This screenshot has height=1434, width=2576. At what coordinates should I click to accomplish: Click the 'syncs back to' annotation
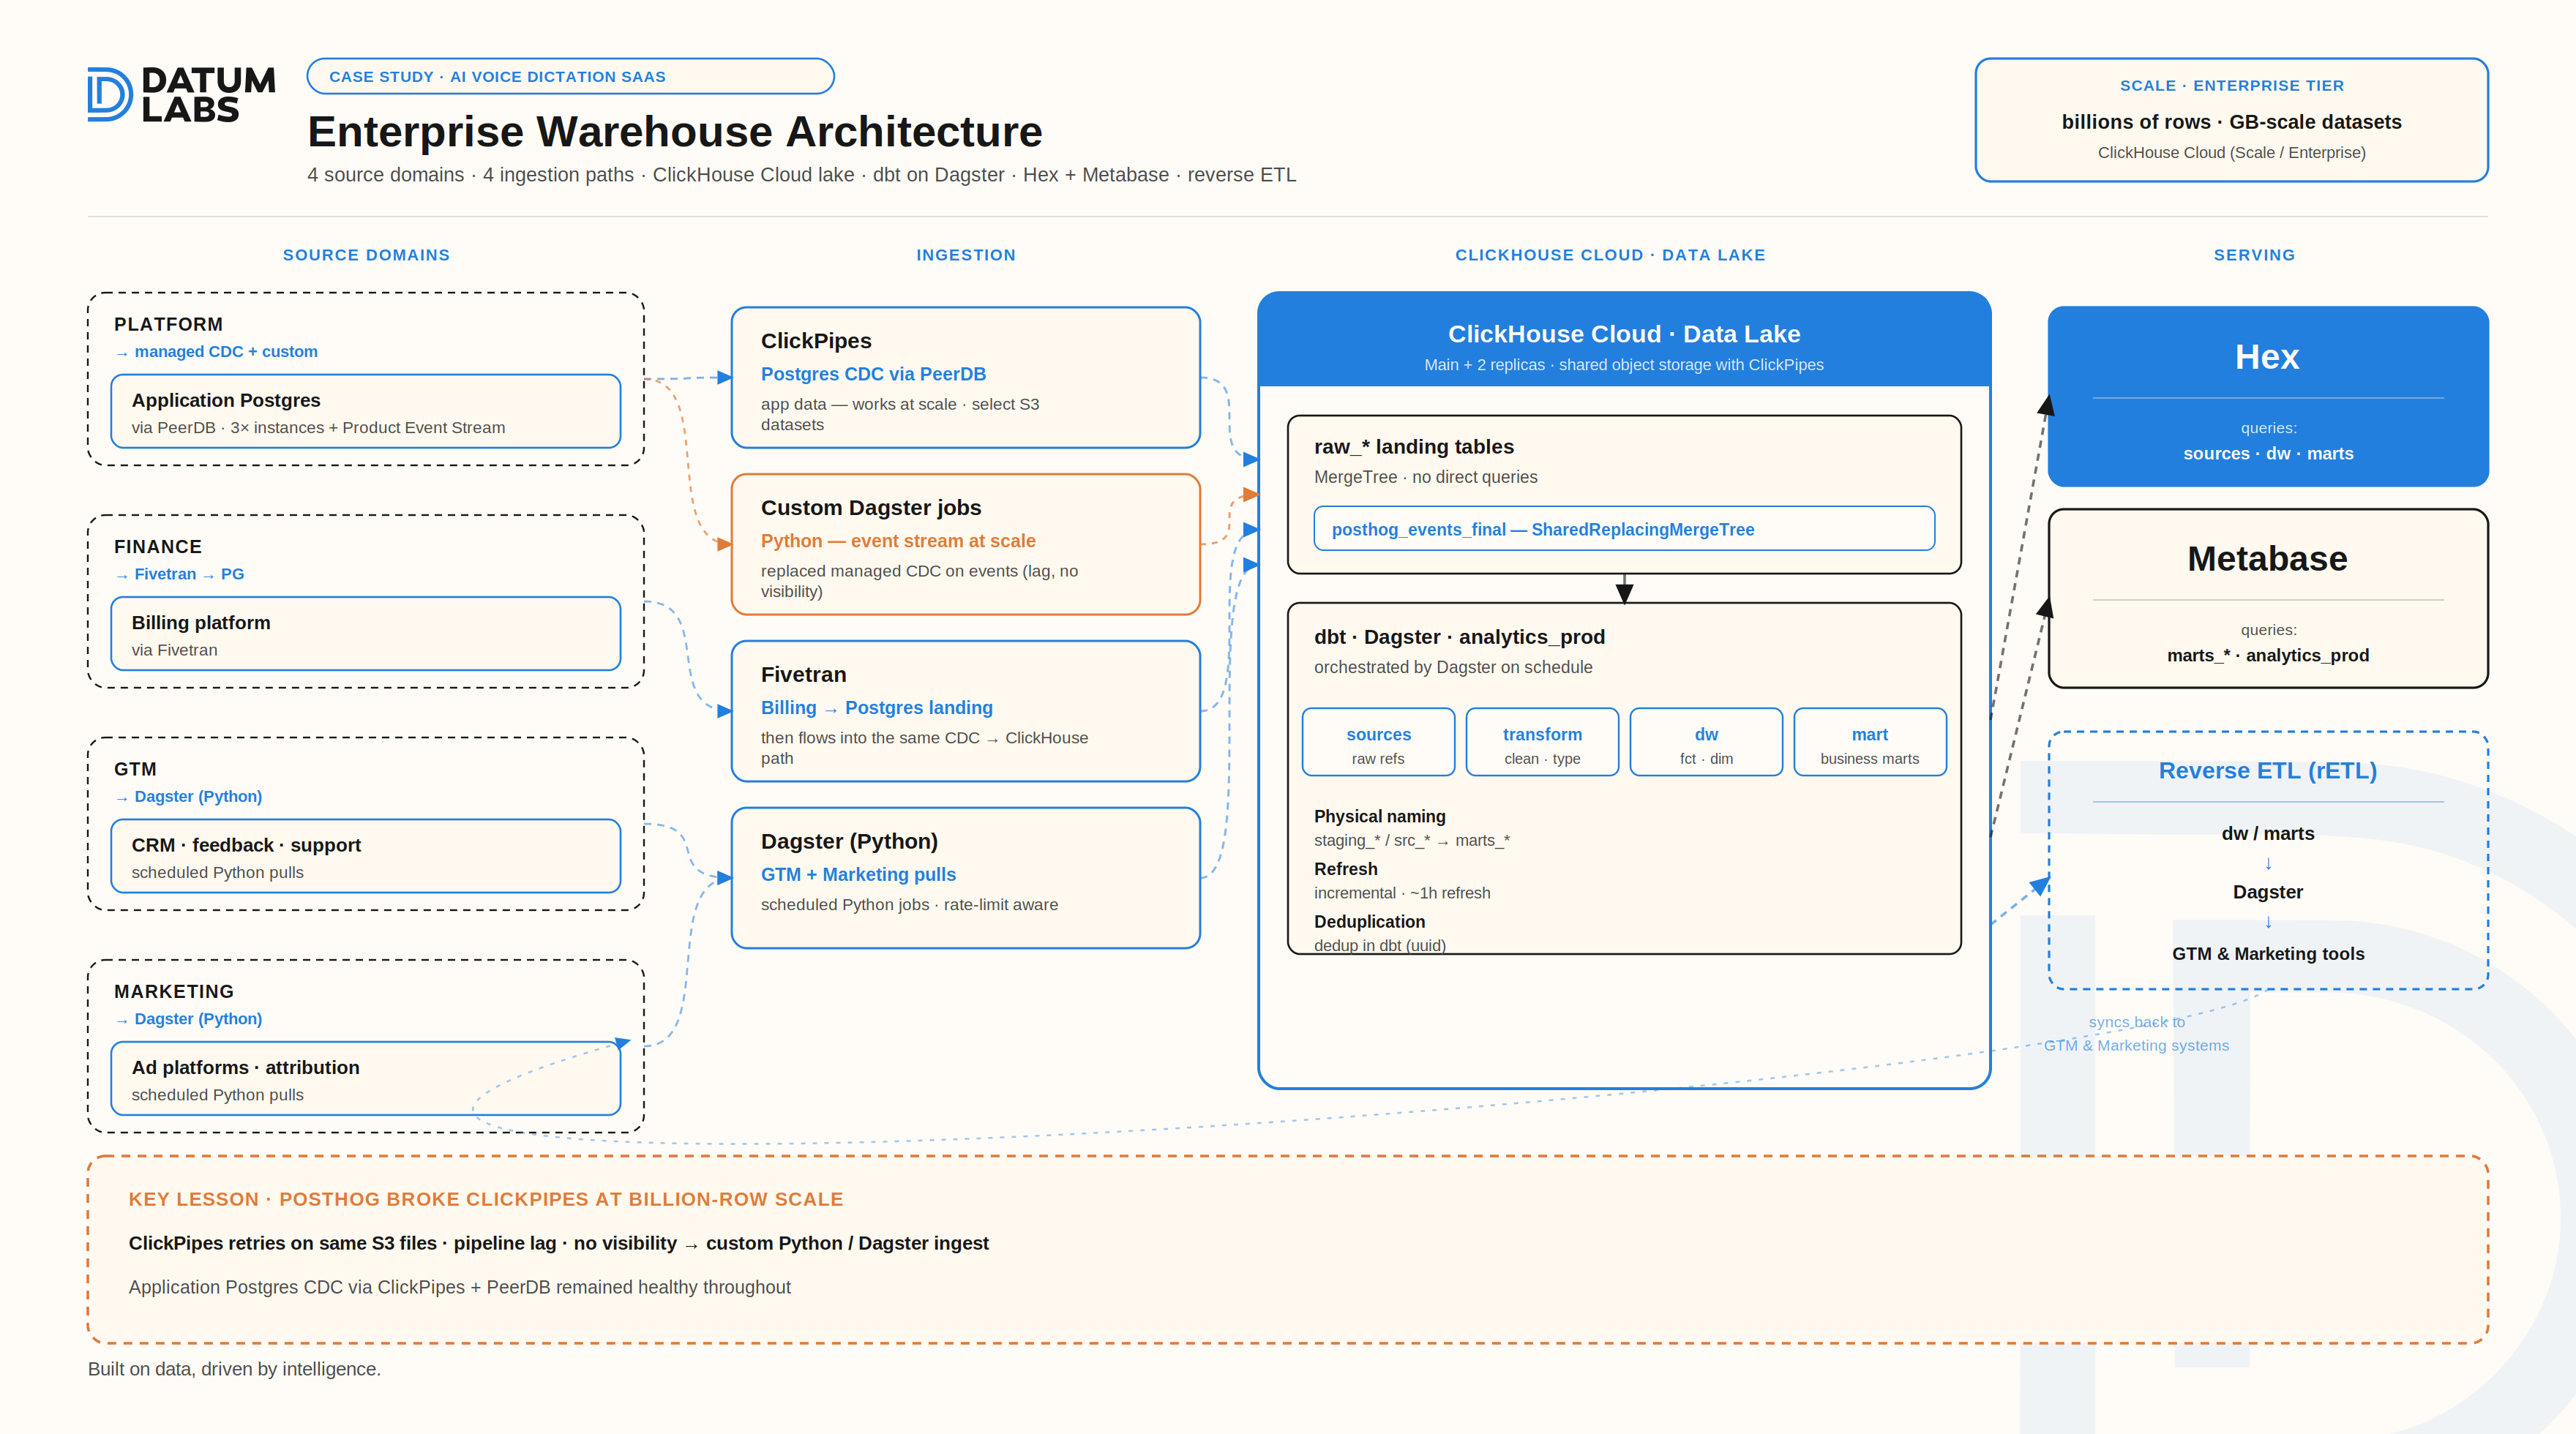coord(2136,1022)
